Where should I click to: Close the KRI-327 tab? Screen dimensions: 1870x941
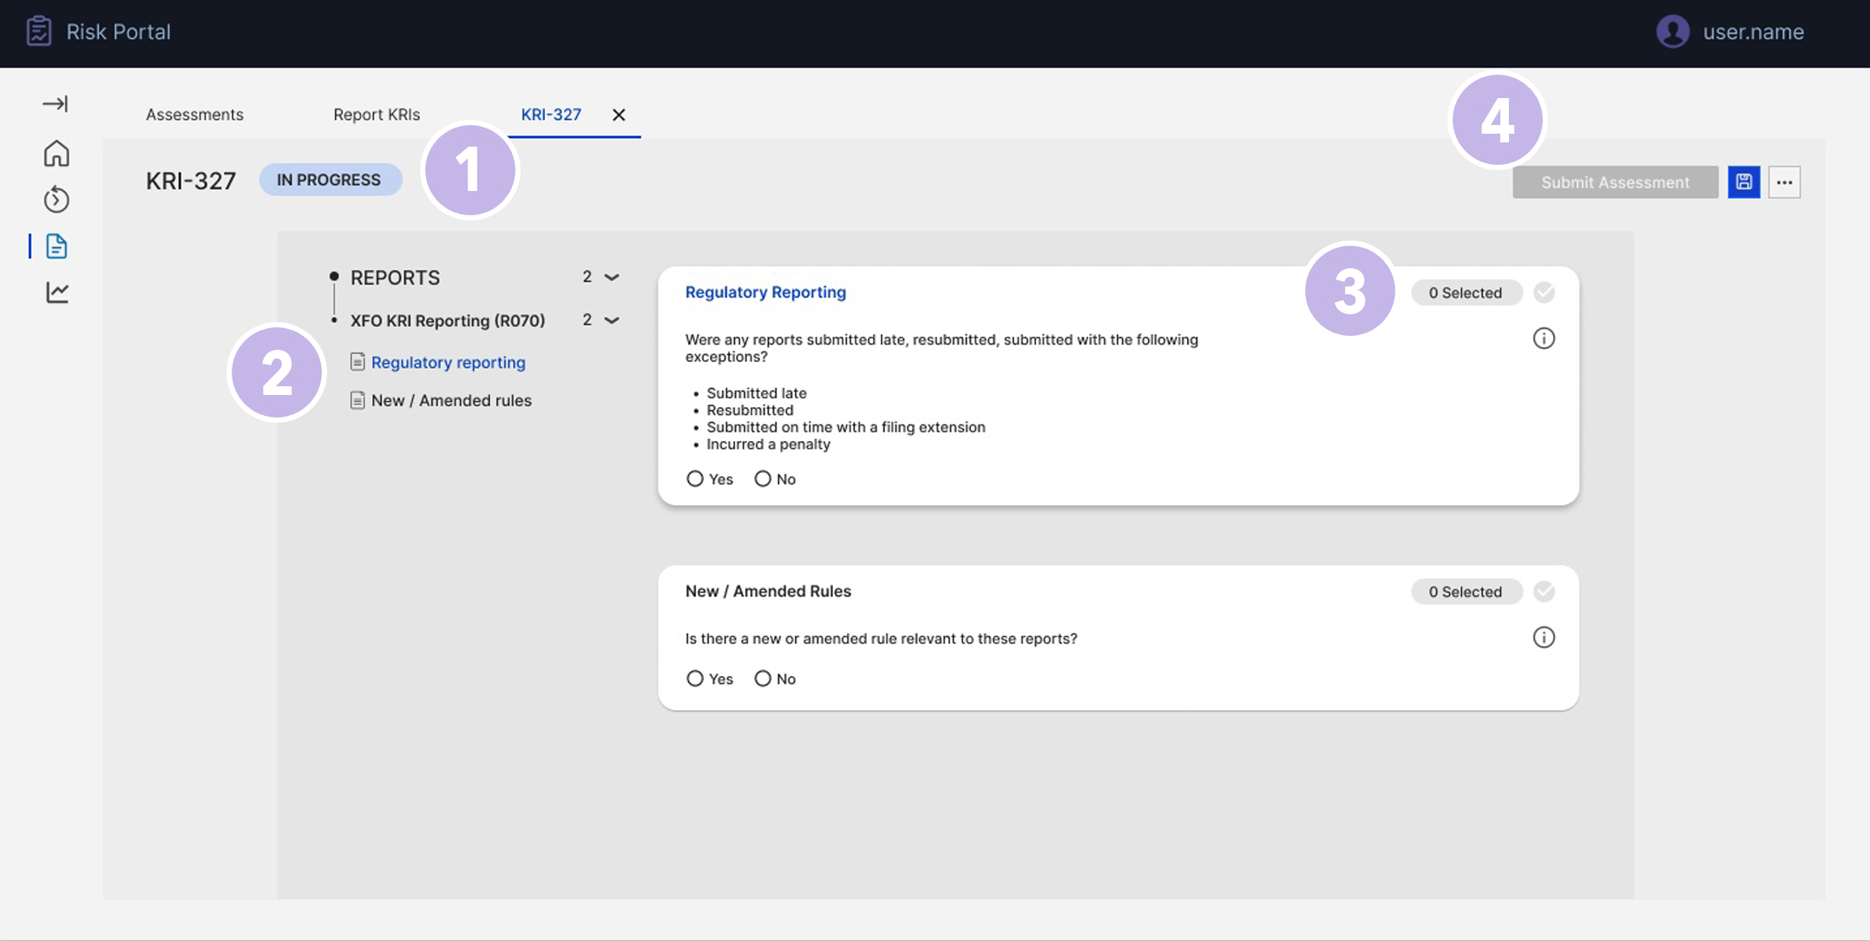[x=619, y=115]
